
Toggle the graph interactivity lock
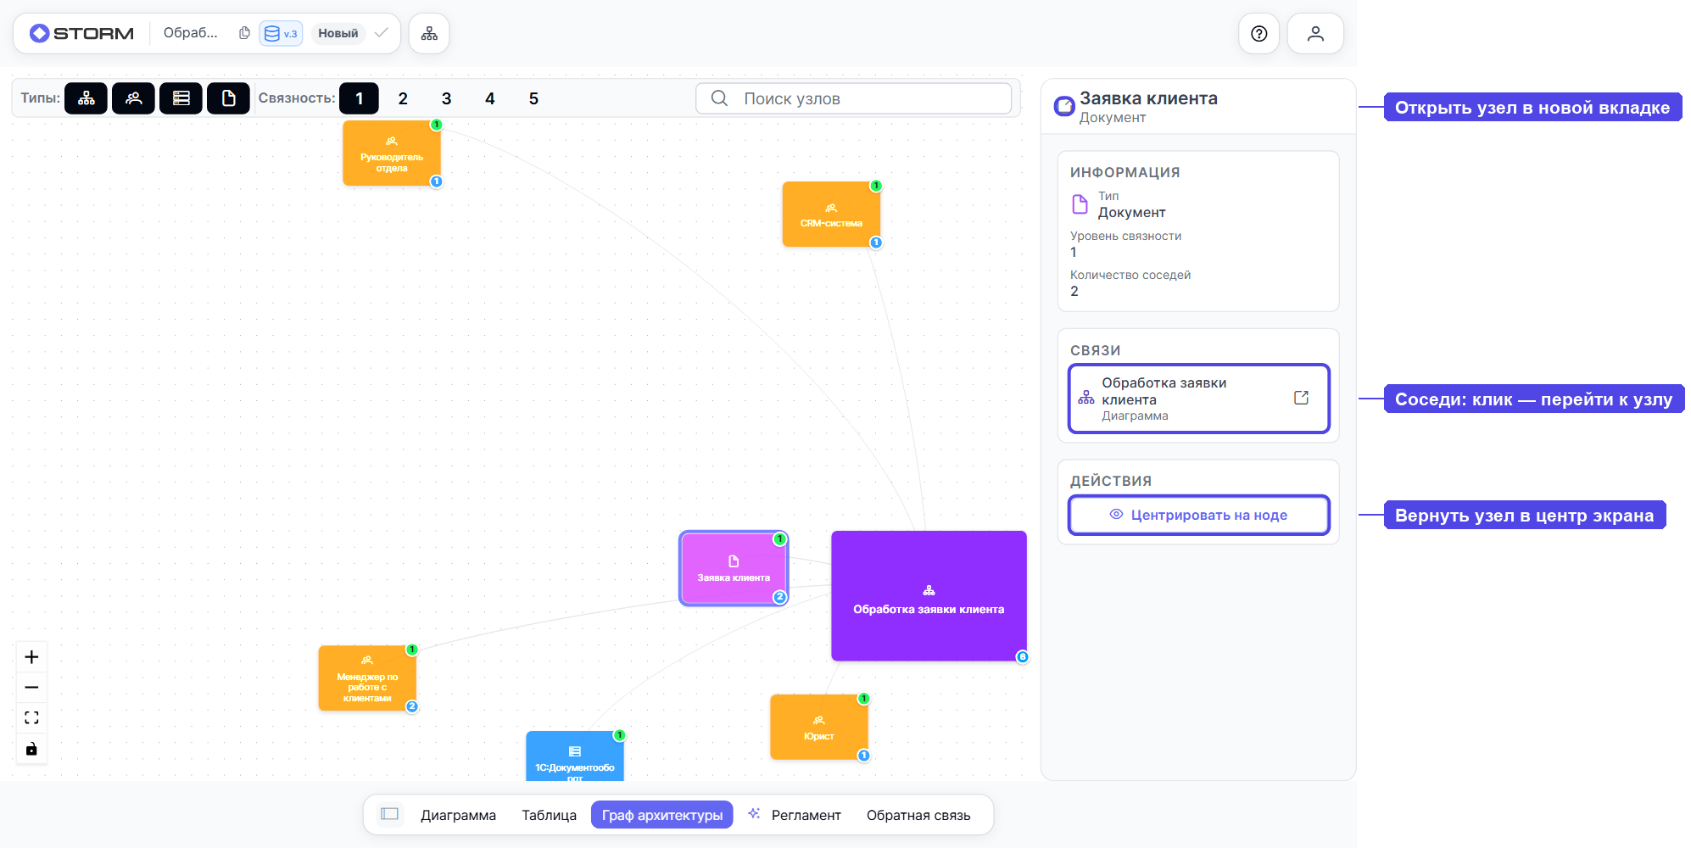pyautogui.click(x=31, y=749)
